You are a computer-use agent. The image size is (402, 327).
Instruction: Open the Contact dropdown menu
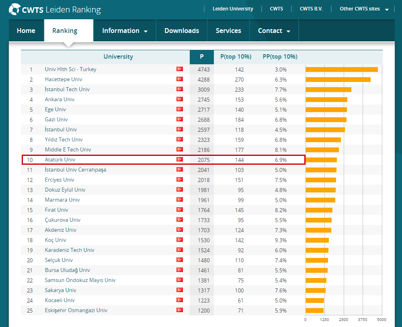(274, 31)
